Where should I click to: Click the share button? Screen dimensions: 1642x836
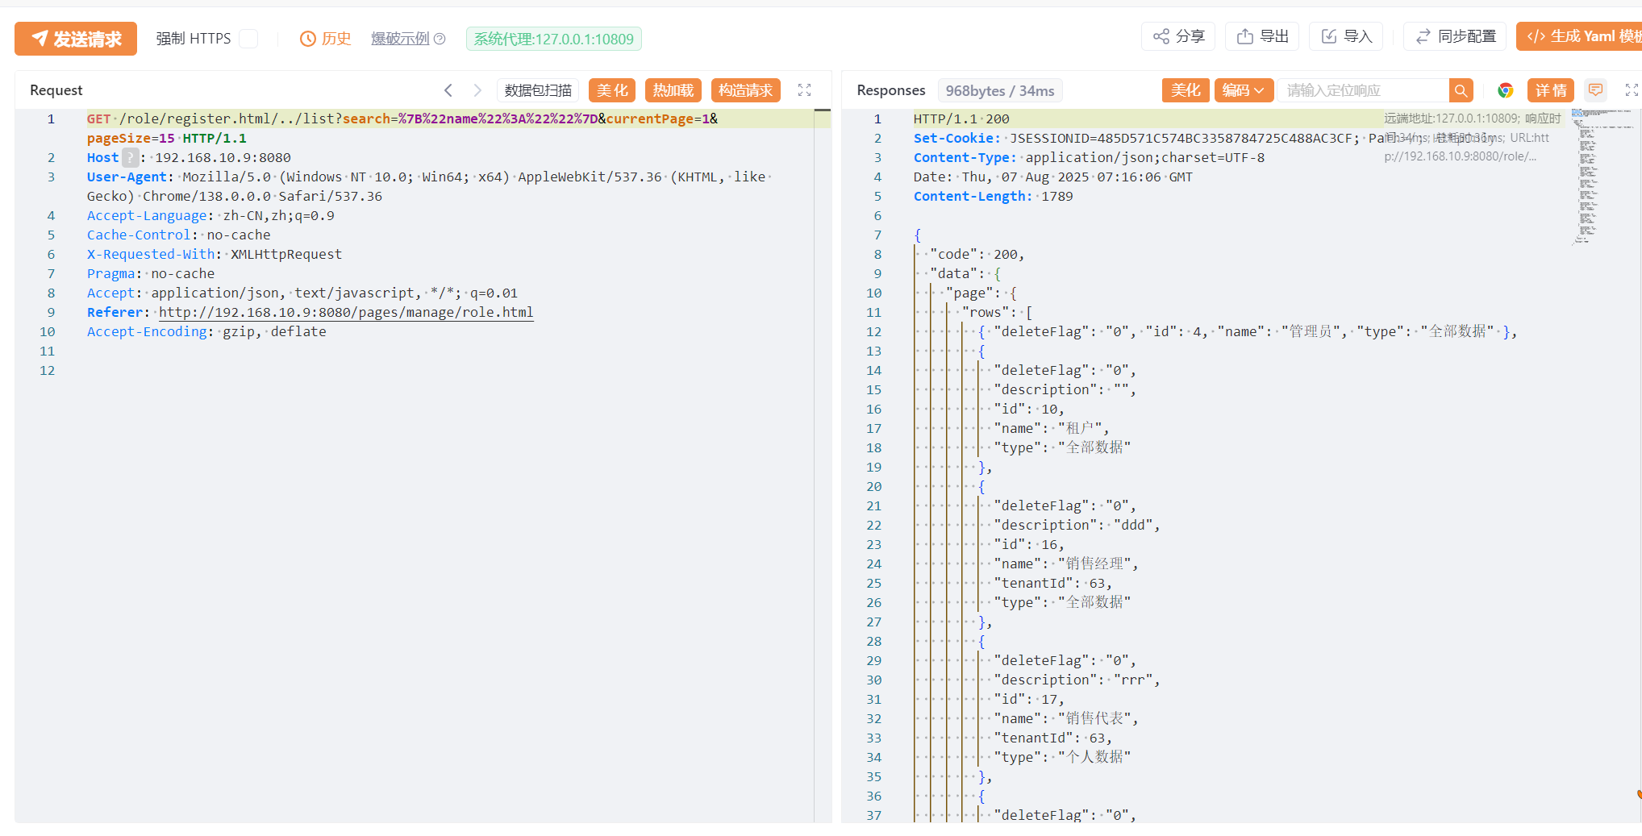pyautogui.click(x=1179, y=36)
